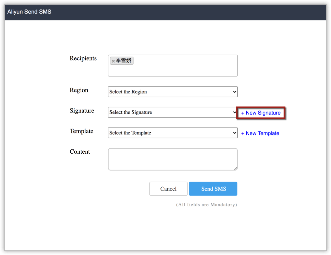331x255 pixels.
Task: Click the Signature field label
Action: (x=82, y=111)
